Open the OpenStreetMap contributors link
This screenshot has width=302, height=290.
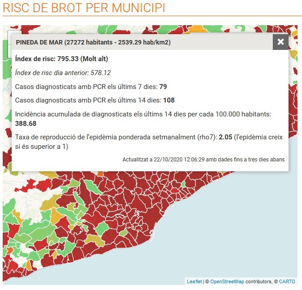[227, 281]
